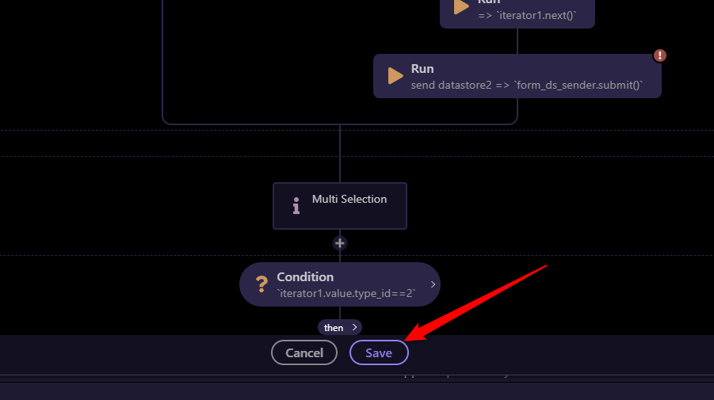Save the workflow
The height and width of the screenshot is (400, 714).
coord(379,352)
